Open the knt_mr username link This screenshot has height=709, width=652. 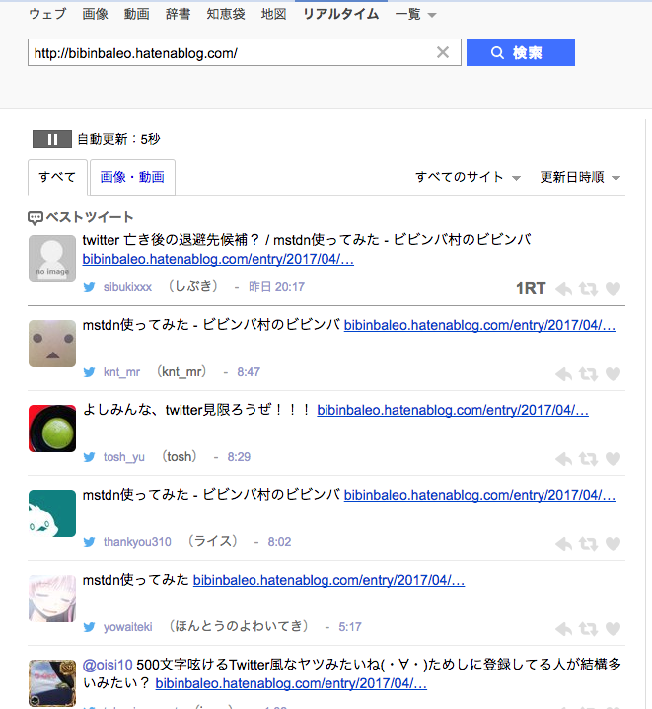[121, 372]
